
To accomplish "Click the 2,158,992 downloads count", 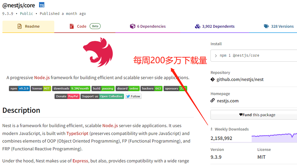I will coord(221,138).
